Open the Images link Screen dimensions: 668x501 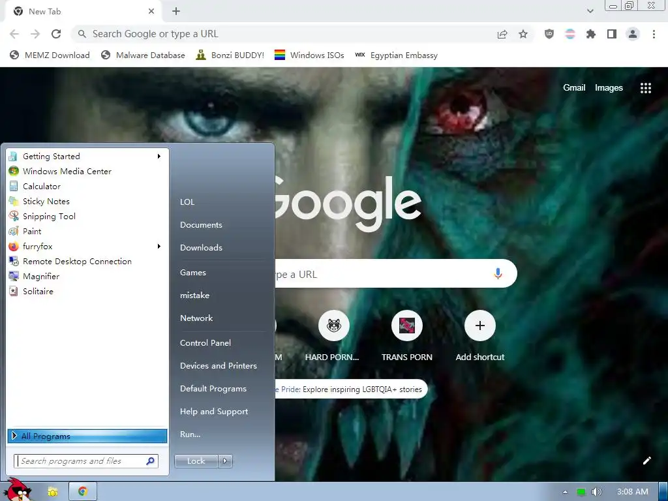point(609,88)
